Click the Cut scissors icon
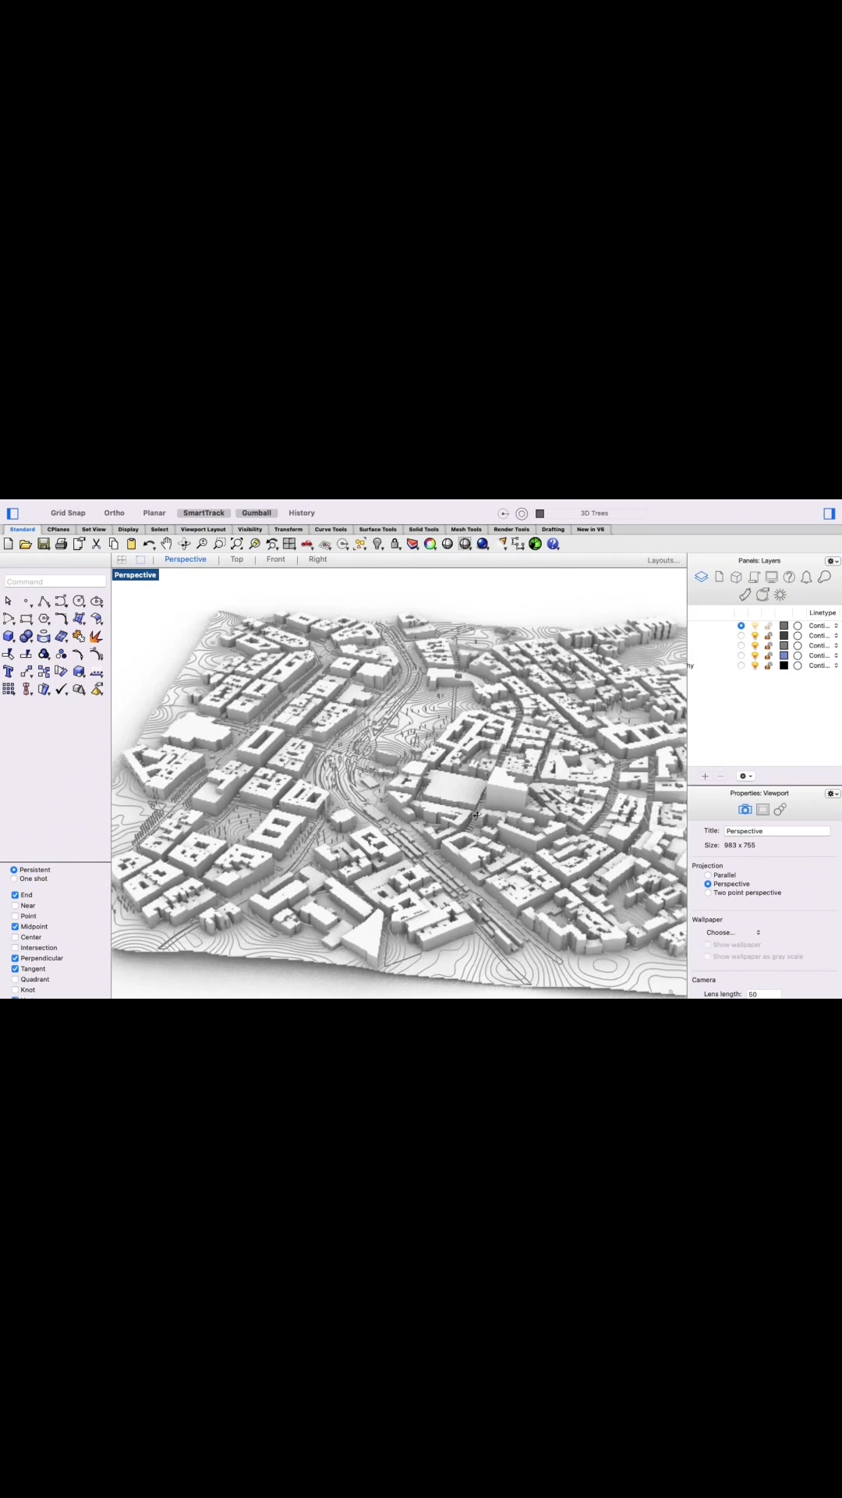This screenshot has width=842, height=1498. click(x=97, y=544)
